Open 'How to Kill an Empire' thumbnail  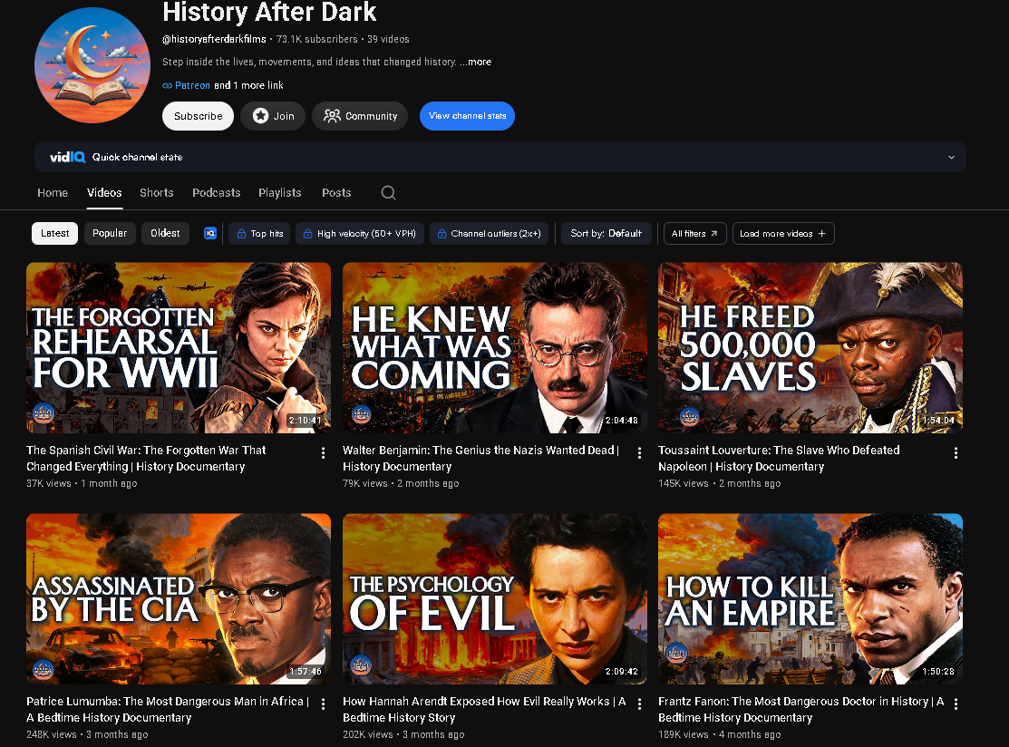point(810,598)
